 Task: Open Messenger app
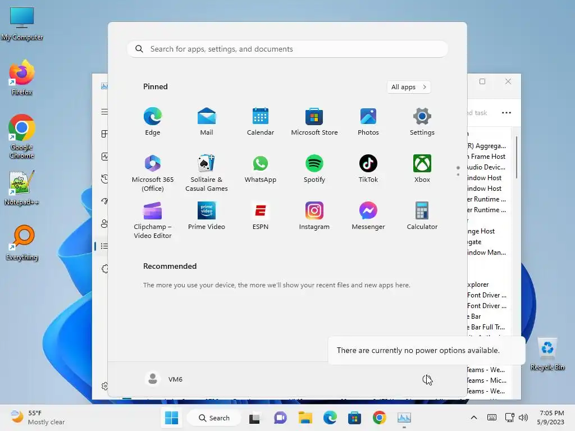[x=368, y=217]
